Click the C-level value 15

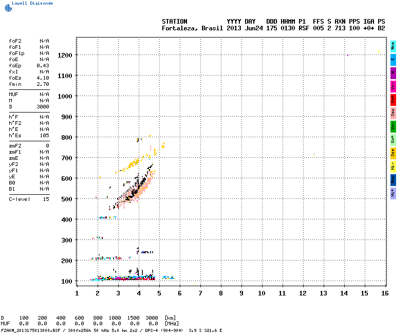(x=46, y=199)
